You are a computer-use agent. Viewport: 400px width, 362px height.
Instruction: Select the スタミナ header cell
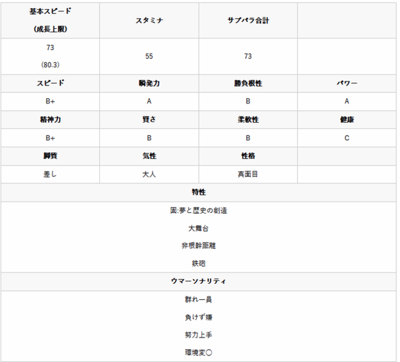149,20
